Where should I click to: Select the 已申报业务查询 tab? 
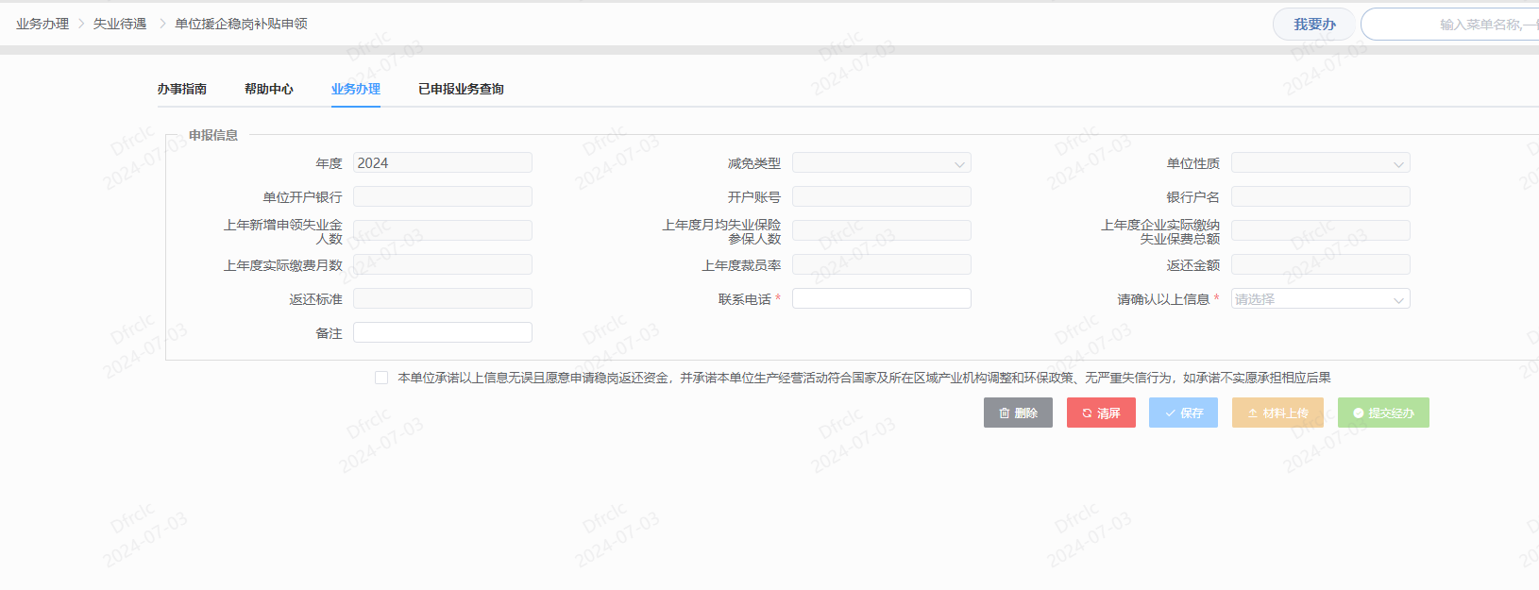pyautogui.click(x=461, y=89)
